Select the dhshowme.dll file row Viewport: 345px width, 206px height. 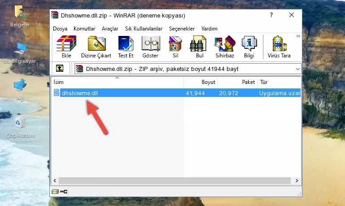pyautogui.click(x=176, y=93)
